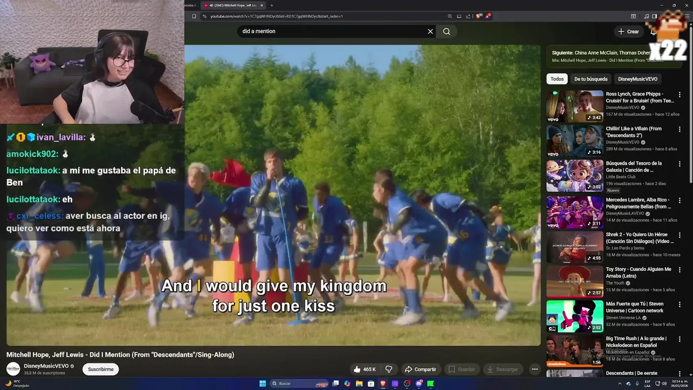This screenshot has width=693, height=390.
Task: Open the clock showing 02:14 a. m.
Action: (x=679, y=383)
